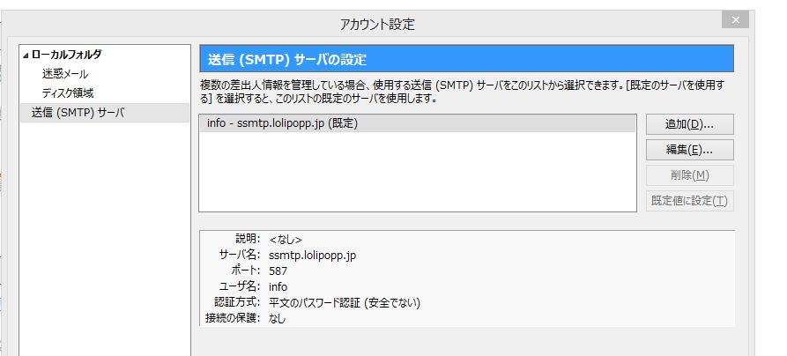Image resolution: width=787 pixels, height=356 pixels.
Task: Select the ローカルフォルダ tree item
Action: 65,55
